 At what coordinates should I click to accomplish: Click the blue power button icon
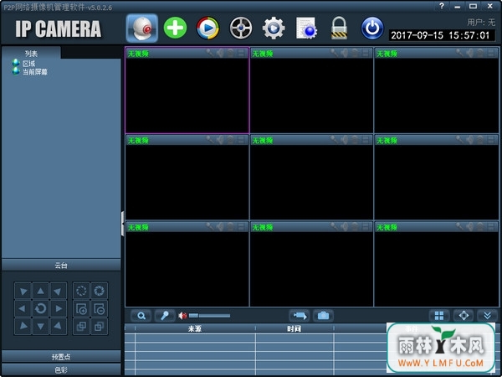click(x=372, y=28)
